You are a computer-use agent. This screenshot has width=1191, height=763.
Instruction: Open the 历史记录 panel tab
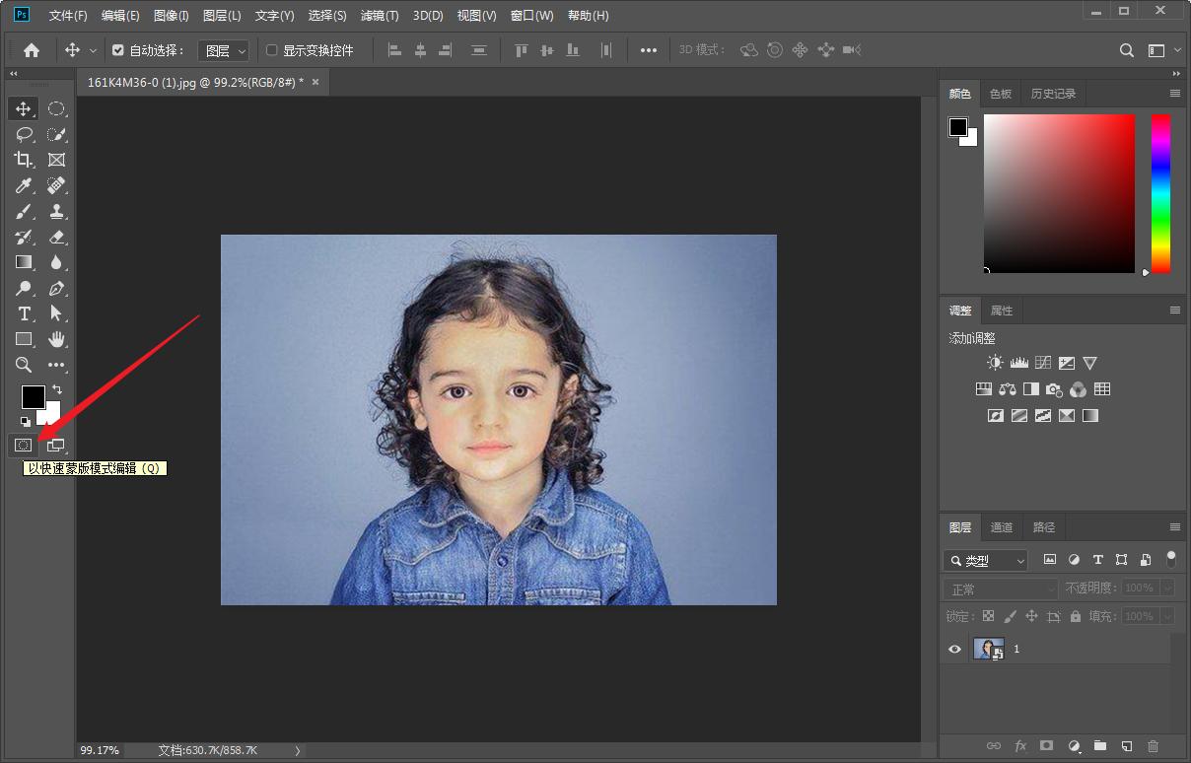(x=1053, y=94)
